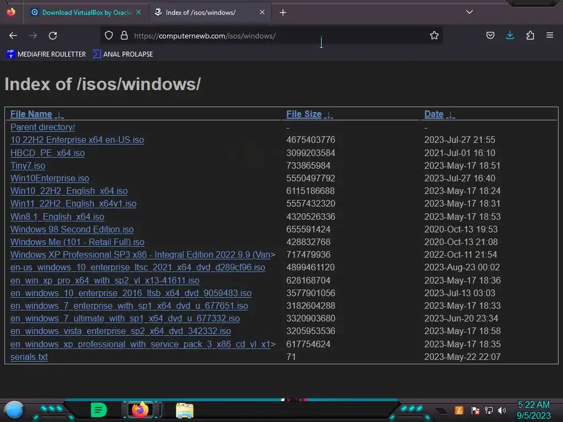Open the Pocket save icon
This screenshot has height=422, width=563.
tap(490, 35)
